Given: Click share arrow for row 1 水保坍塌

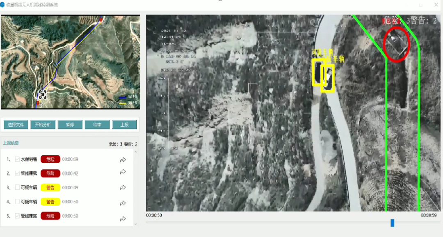Looking at the screenshot, I should tap(123, 160).
